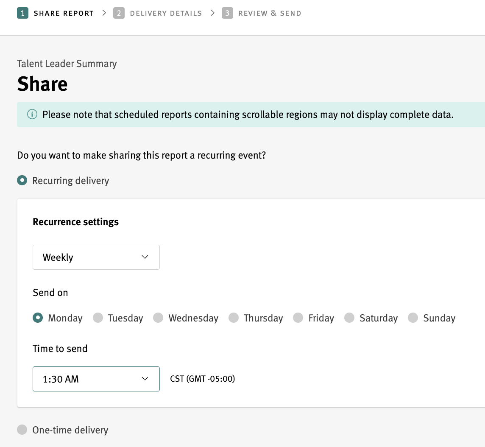The width and height of the screenshot is (485, 447).
Task: Click the CST (GMT -05:00) timezone text
Action: [203, 379]
